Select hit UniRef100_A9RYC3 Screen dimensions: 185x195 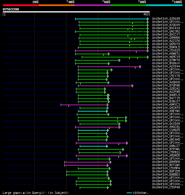166,105
